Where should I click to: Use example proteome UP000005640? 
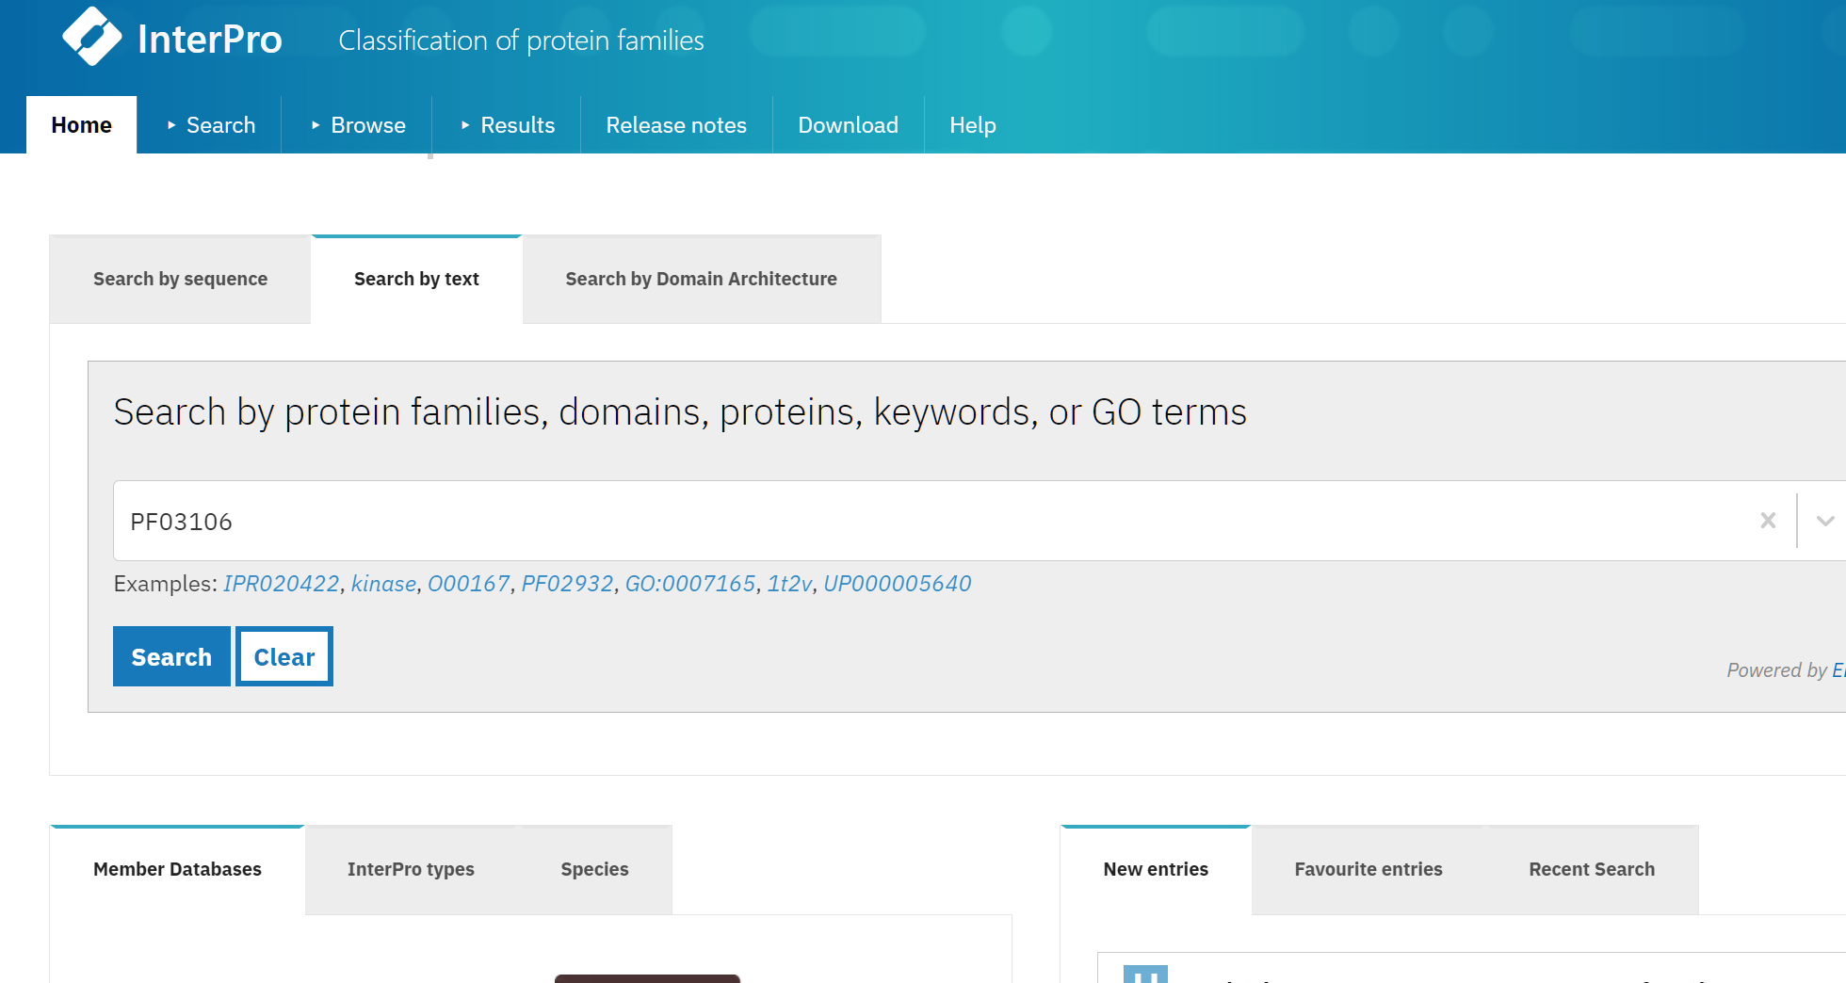pyautogui.click(x=898, y=584)
